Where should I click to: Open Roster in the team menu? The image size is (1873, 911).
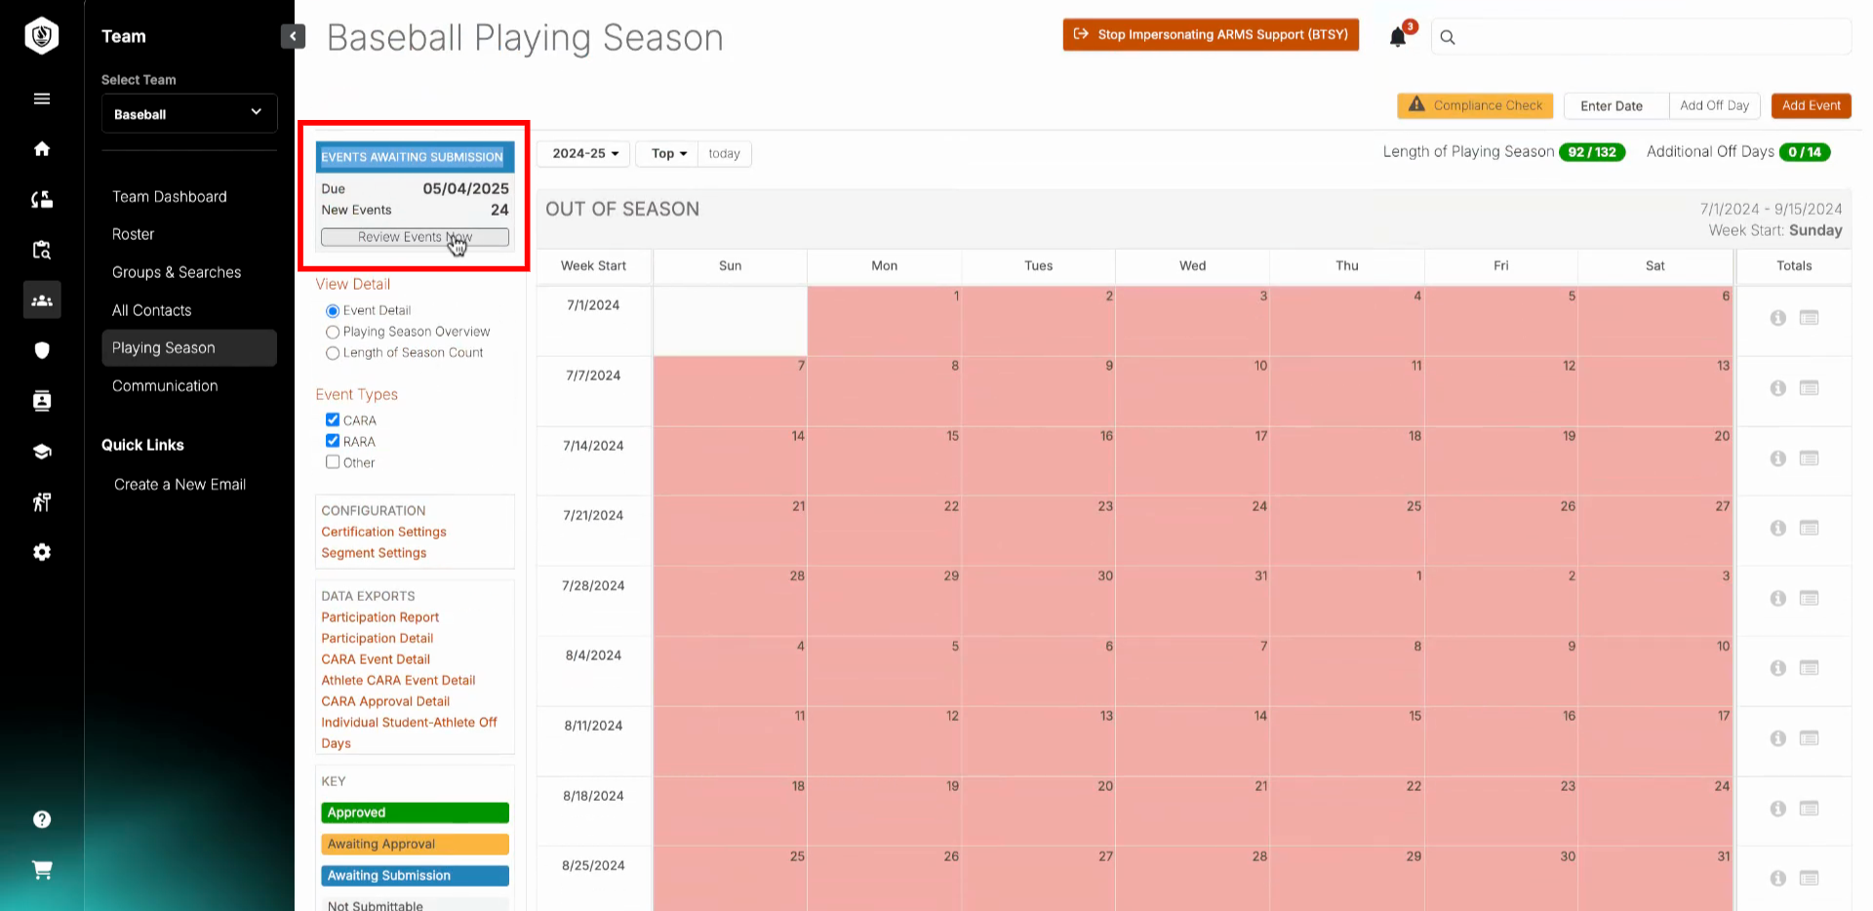tap(133, 235)
